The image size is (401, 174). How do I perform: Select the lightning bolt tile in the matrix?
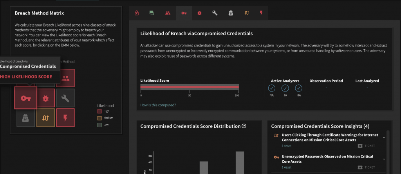[x=65, y=118]
